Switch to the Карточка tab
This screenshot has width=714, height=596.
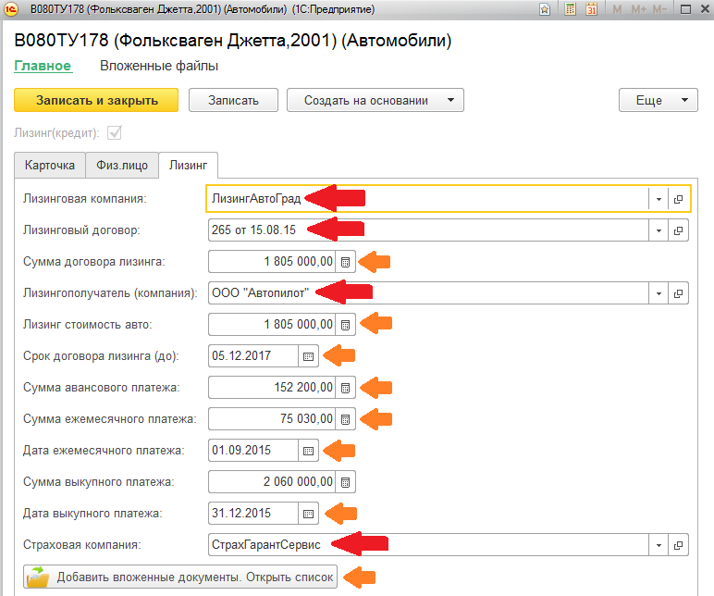point(50,165)
